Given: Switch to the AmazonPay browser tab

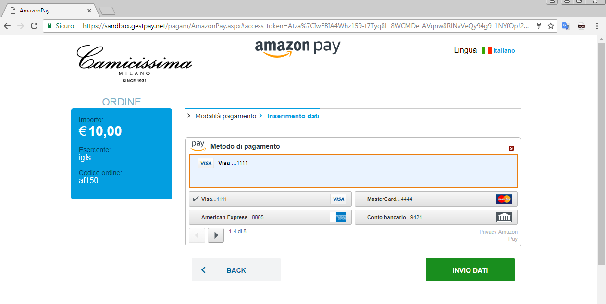Looking at the screenshot, I should click(x=48, y=10).
